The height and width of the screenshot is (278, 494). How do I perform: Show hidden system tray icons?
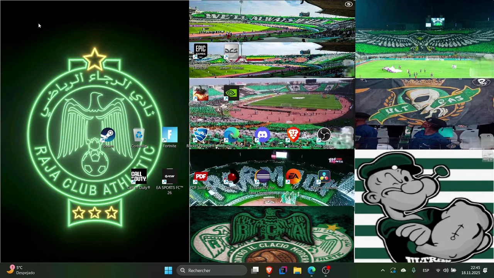click(x=382, y=270)
